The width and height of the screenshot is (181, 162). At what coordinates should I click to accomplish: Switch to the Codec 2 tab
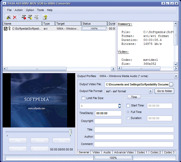pyautogui.click(x=156, y=152)
